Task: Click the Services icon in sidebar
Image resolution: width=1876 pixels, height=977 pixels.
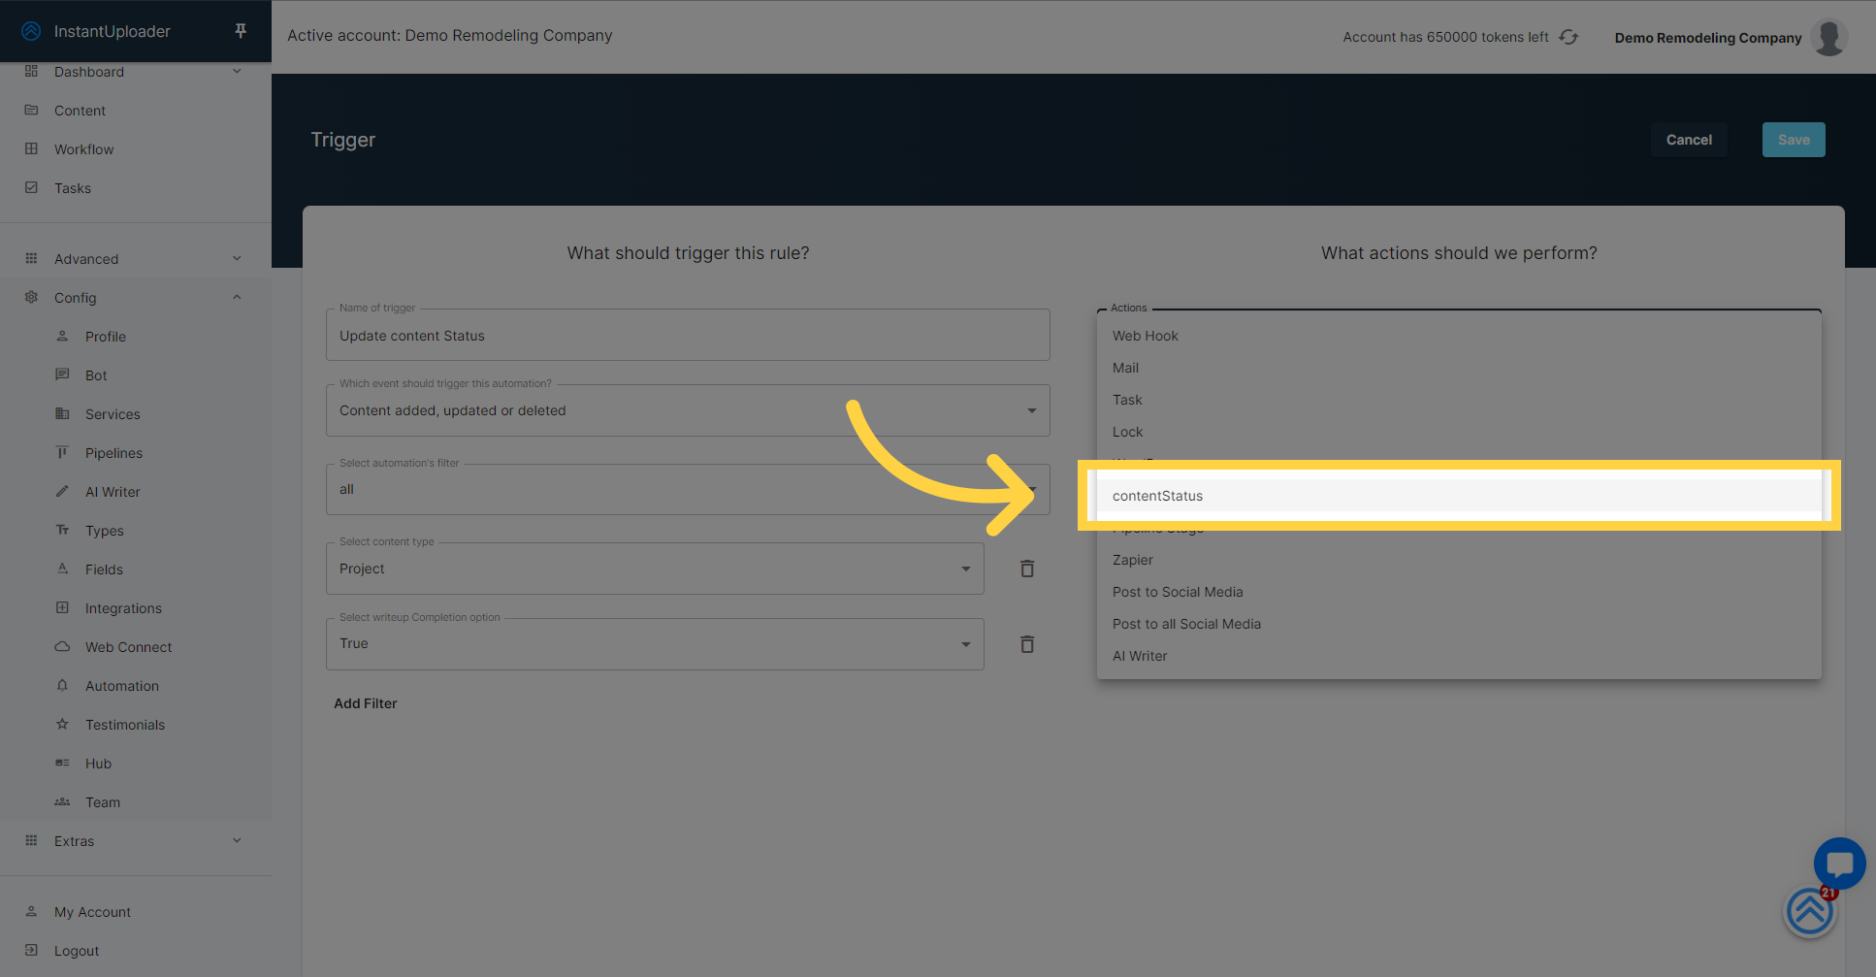Action: (x=62, y=413)
